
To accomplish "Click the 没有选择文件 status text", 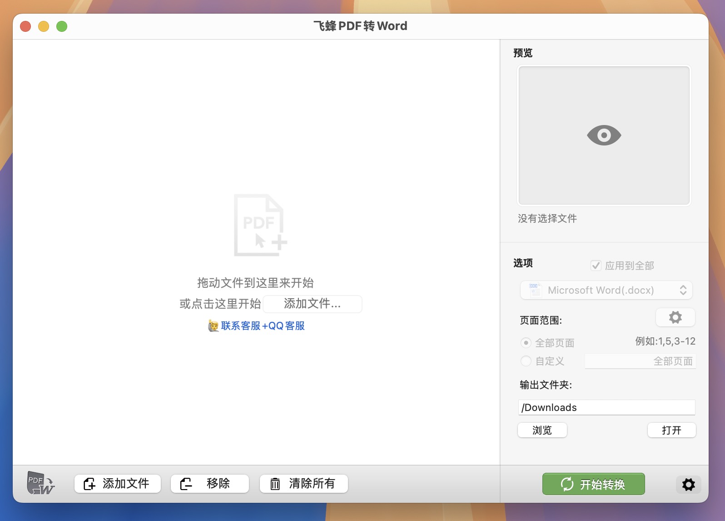I will [547, 219].
